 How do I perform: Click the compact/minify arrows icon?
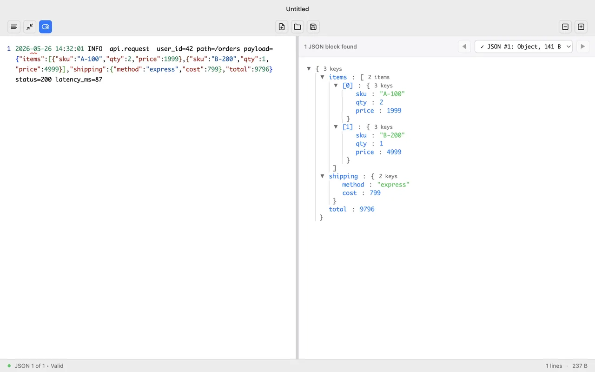pos(30,27)
